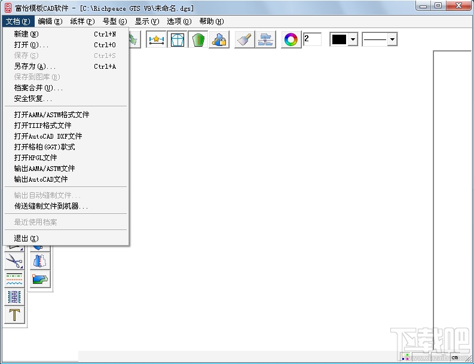Open the line type styles tool
474x364 pixels.
[14, 279]
